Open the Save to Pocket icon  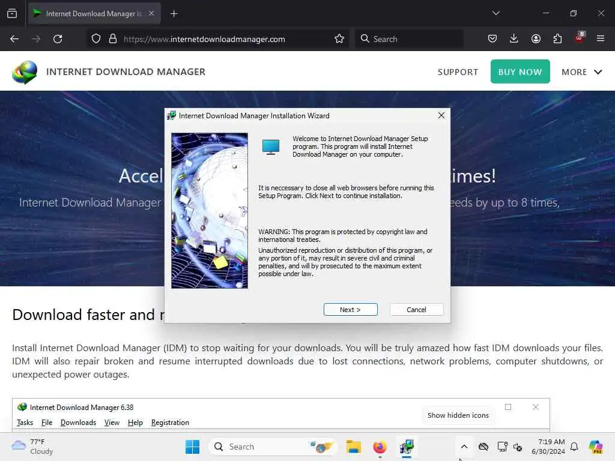[x=492, y=39]
